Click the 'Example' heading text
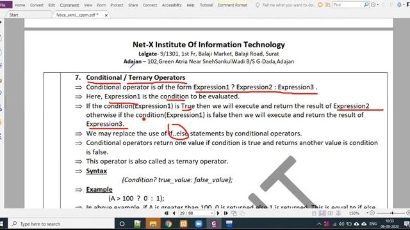This screenshot has width=410, height=230. click(99, 189)
